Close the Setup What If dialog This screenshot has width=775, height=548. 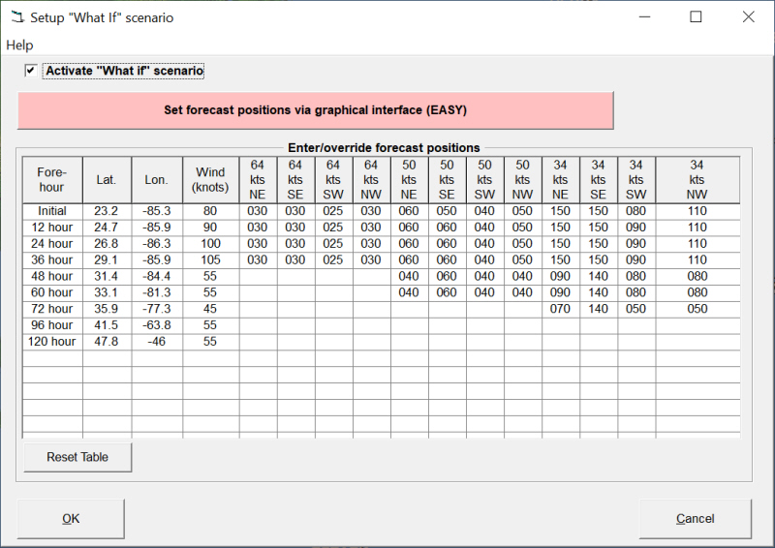tap(748, 17)
